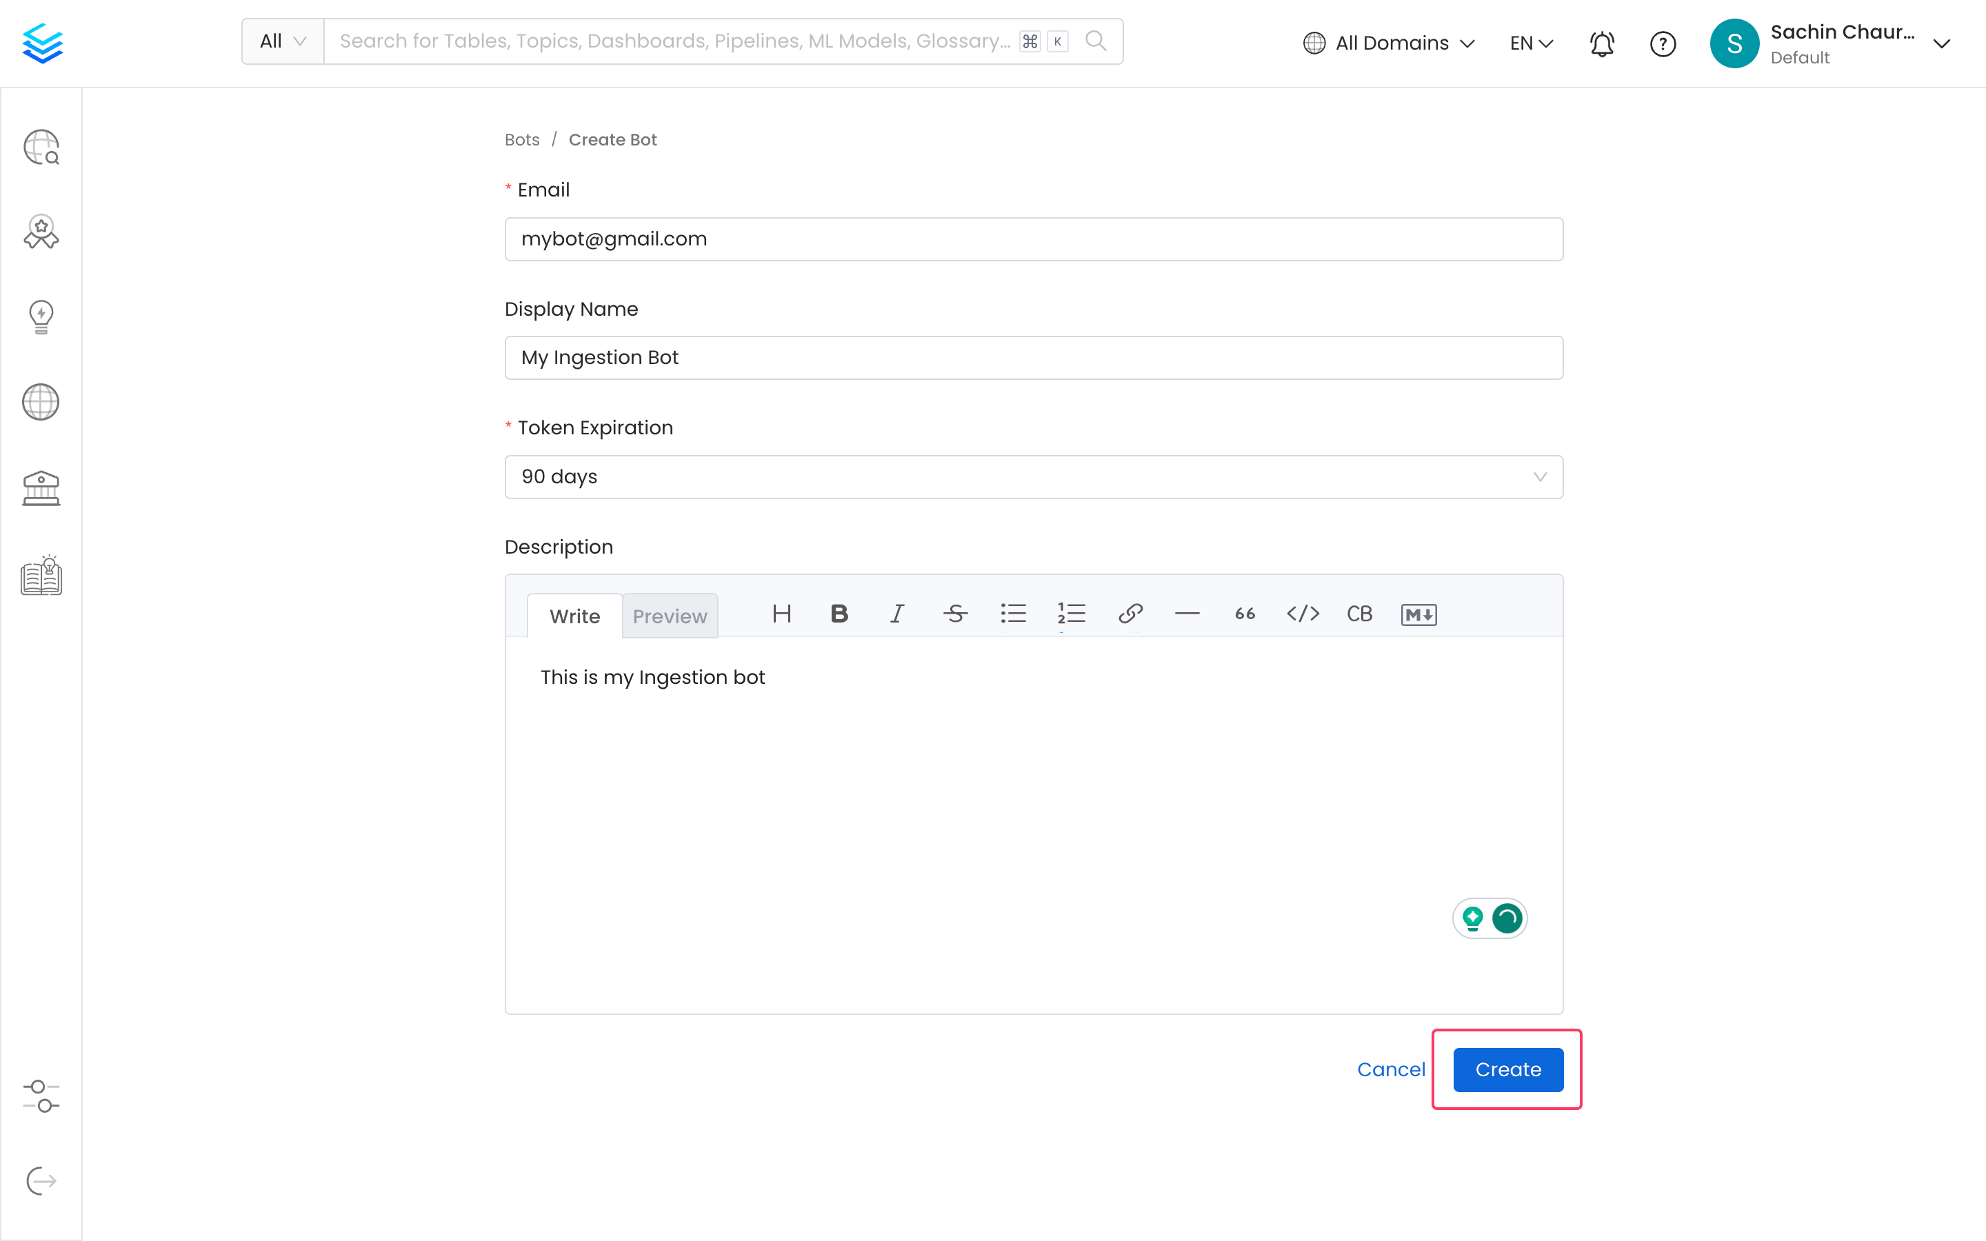
Task: Select the Explore search icon in the sidebar
Action: point(41,148)
